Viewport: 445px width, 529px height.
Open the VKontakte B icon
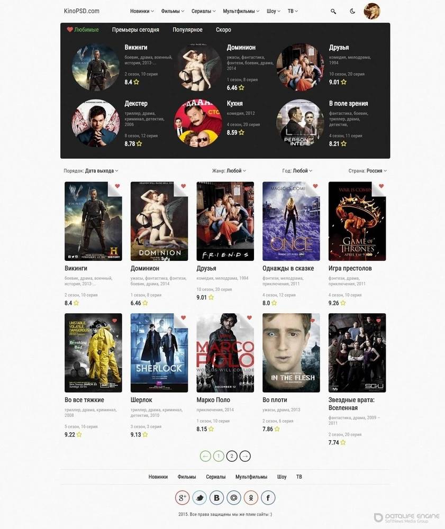216,498
